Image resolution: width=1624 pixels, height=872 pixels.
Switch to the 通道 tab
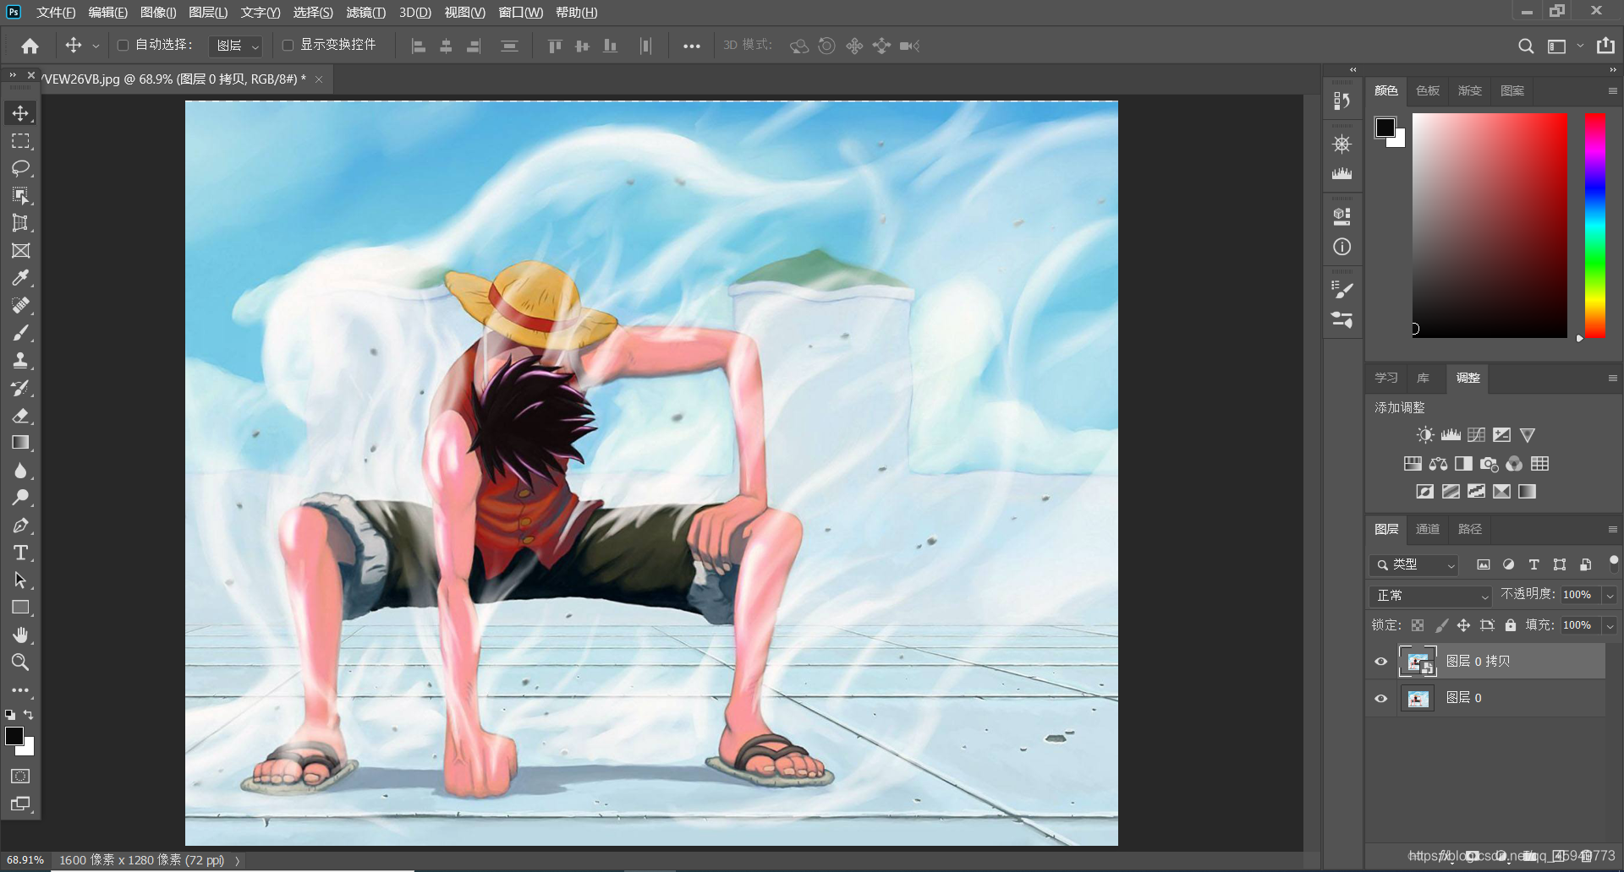[x=1428, y=530]
